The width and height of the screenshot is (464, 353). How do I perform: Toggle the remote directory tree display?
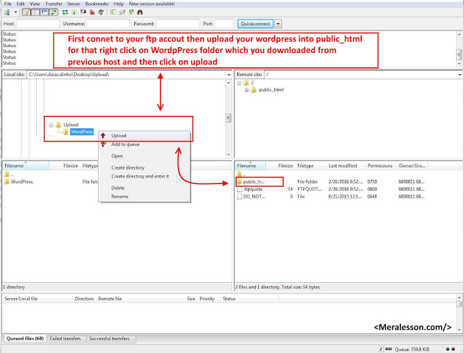click(44, 12)
